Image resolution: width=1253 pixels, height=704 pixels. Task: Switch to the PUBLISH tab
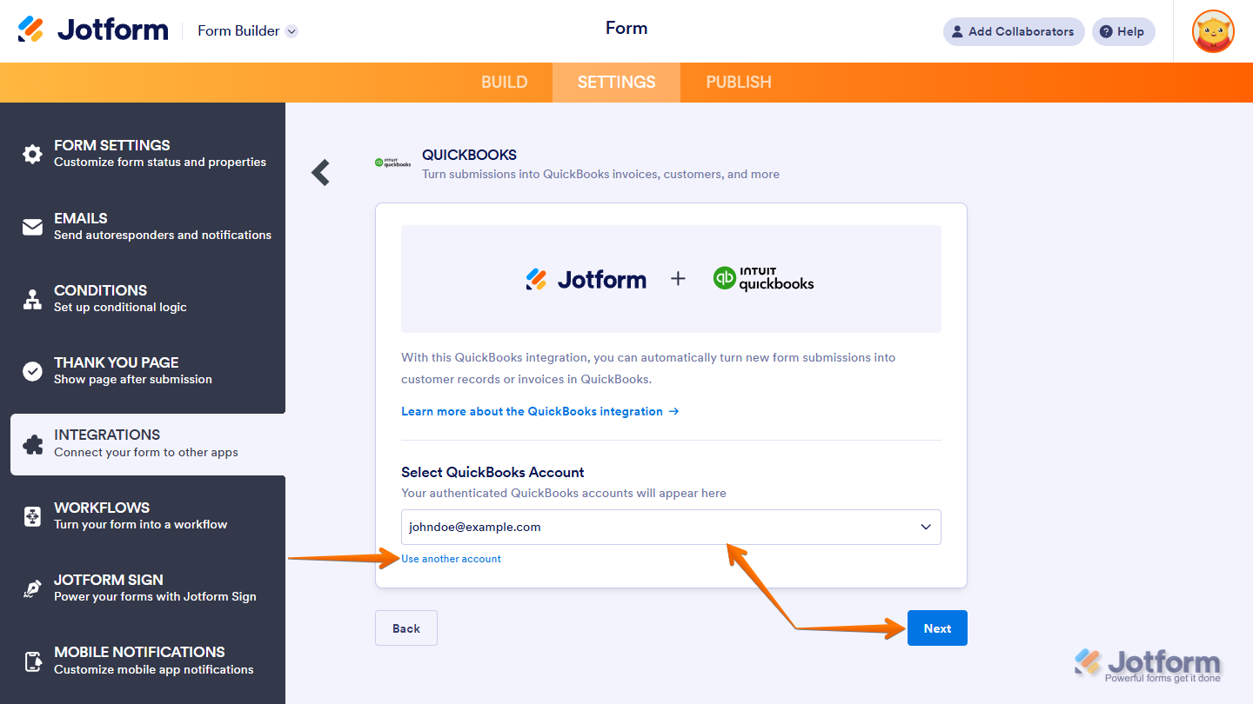pos(739,83)
